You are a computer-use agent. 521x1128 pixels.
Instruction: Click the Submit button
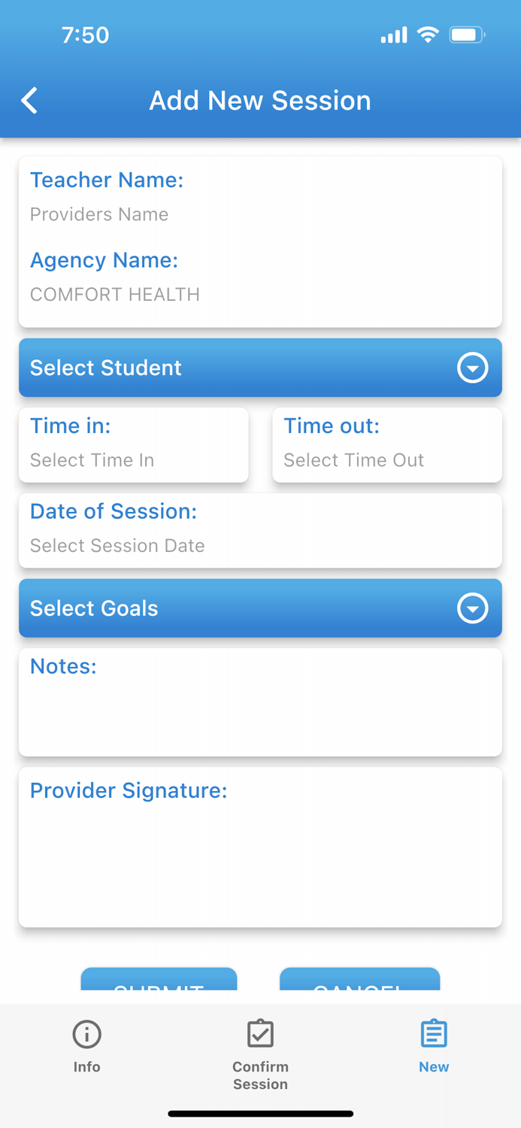click(x=159, y=979)
